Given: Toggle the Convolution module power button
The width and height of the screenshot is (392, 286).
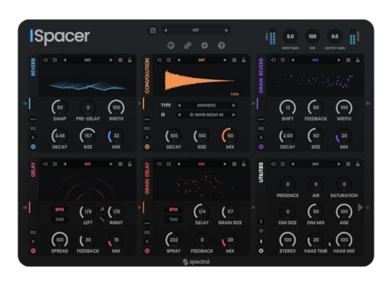Looking at the screenshot, I should 147,146.
